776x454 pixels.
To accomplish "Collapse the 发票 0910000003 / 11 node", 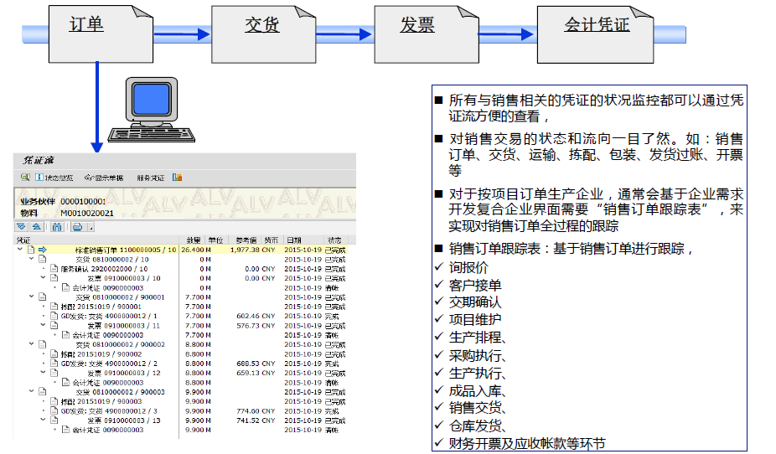I will (43, 326).
